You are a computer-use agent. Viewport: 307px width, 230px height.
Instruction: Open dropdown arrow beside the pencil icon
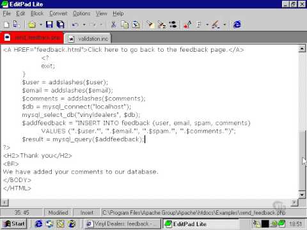pyautogui.click(x=224, y=25)
